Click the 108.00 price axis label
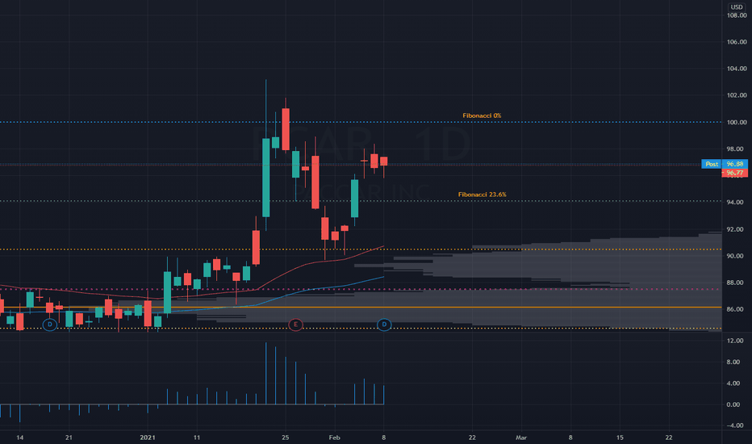This screenshot has width=752, height=444. [737, 15]
